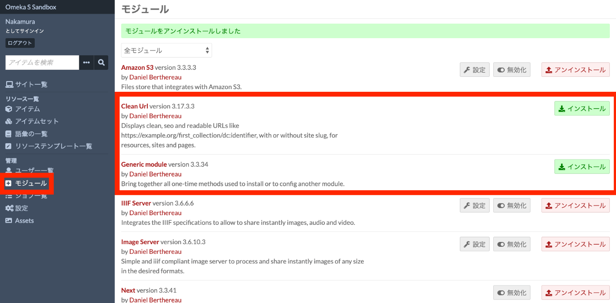The image size is (616, 303).
Task: Open advanced search ellipsis button
Action: pyautogui.click(x=86, y=62)
